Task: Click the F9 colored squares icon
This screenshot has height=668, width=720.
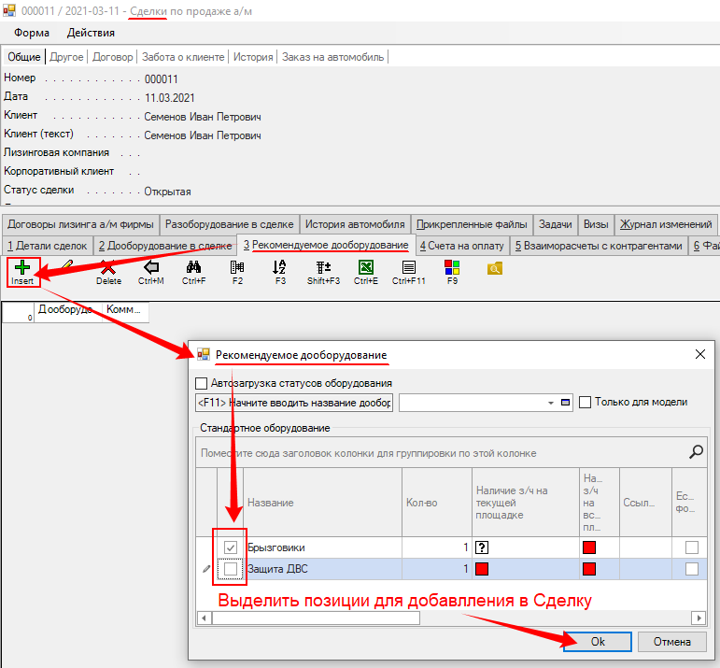Action: click(452, 268)
